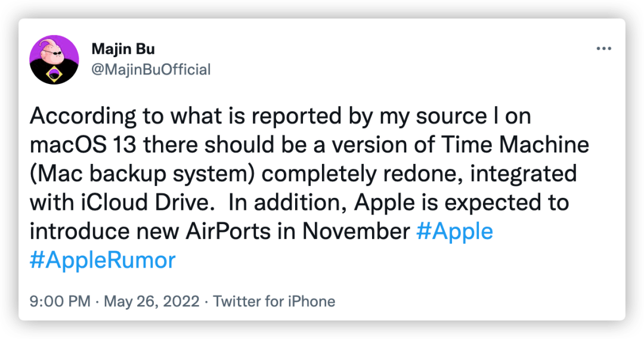
Task: Select the May 26, 2022 date
Action: click(151, 301)
